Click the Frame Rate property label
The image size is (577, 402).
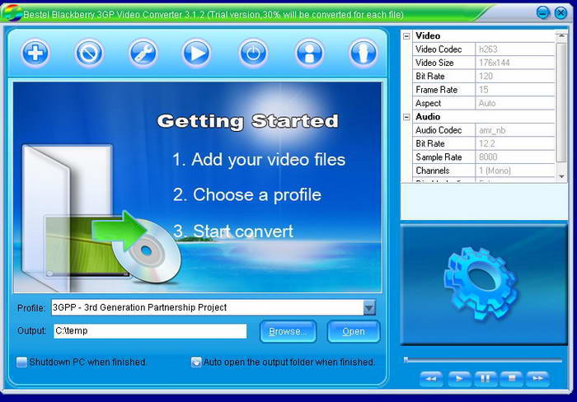coord(436,90)
